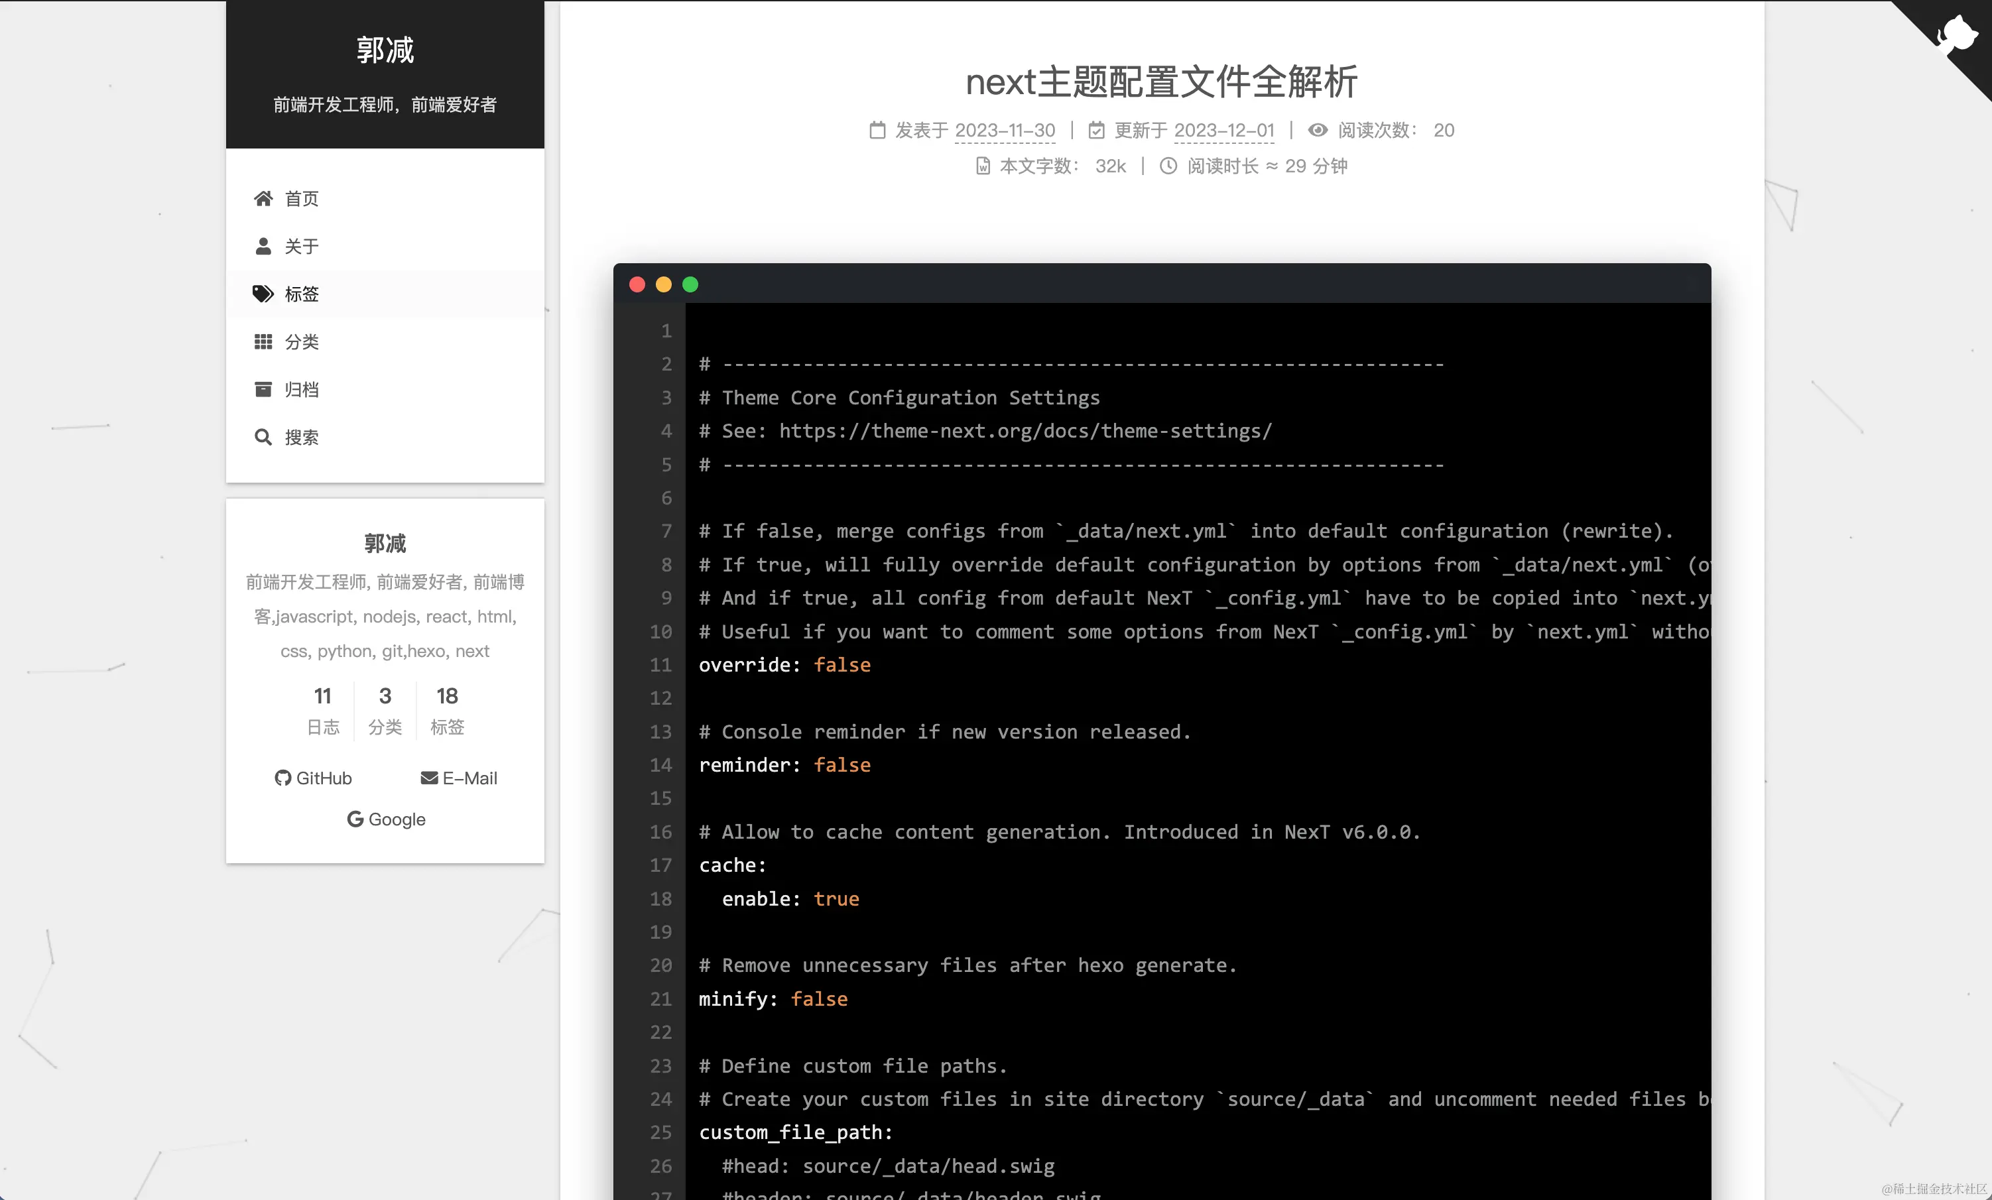Screen dimensions: 1992x1200
Task: Click the article title next主题配置文件全解析
Action: pos(1161,82)
